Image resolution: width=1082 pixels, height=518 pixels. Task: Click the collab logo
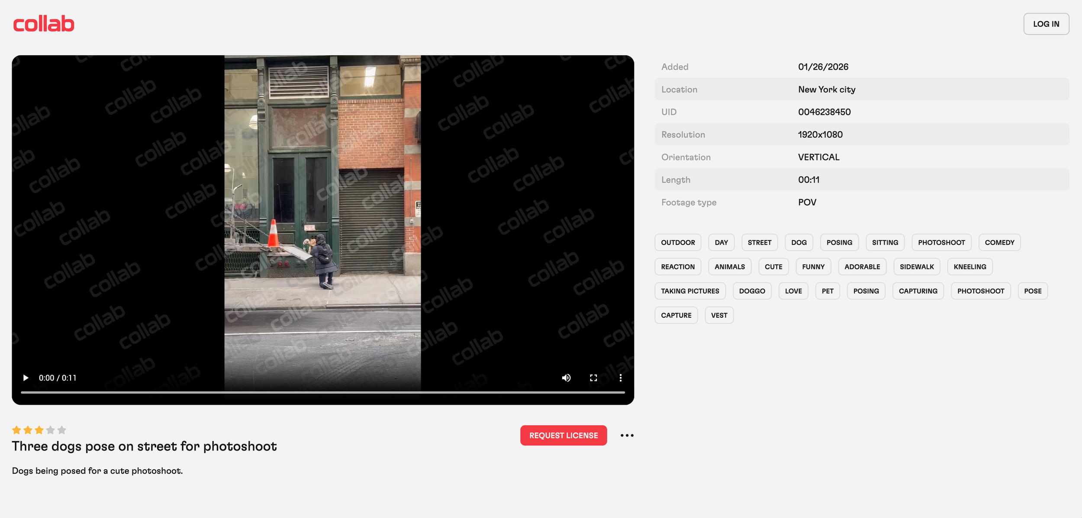point(44,24)
